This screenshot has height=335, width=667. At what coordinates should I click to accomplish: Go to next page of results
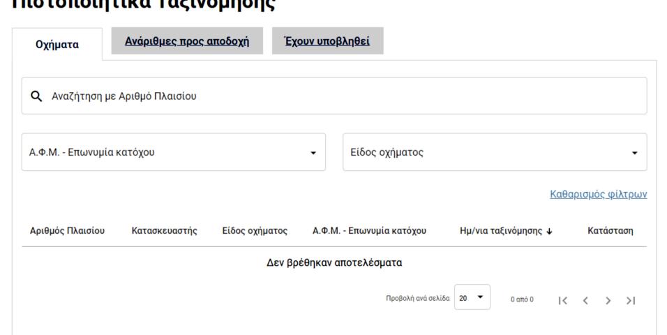[x=608, y=301]
